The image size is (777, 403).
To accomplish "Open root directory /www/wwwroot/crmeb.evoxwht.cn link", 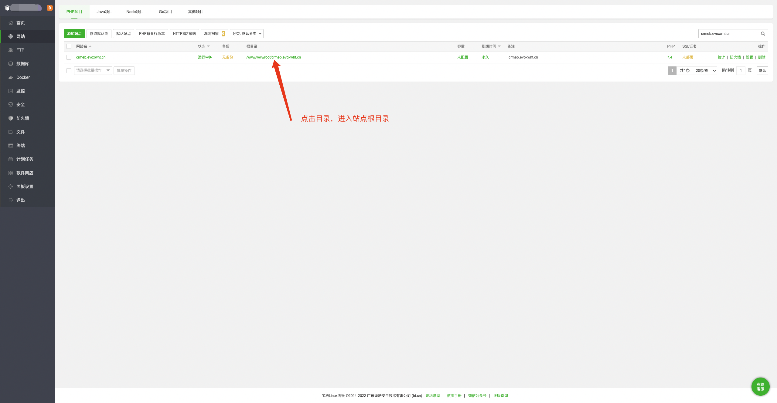I will [274, 57].
